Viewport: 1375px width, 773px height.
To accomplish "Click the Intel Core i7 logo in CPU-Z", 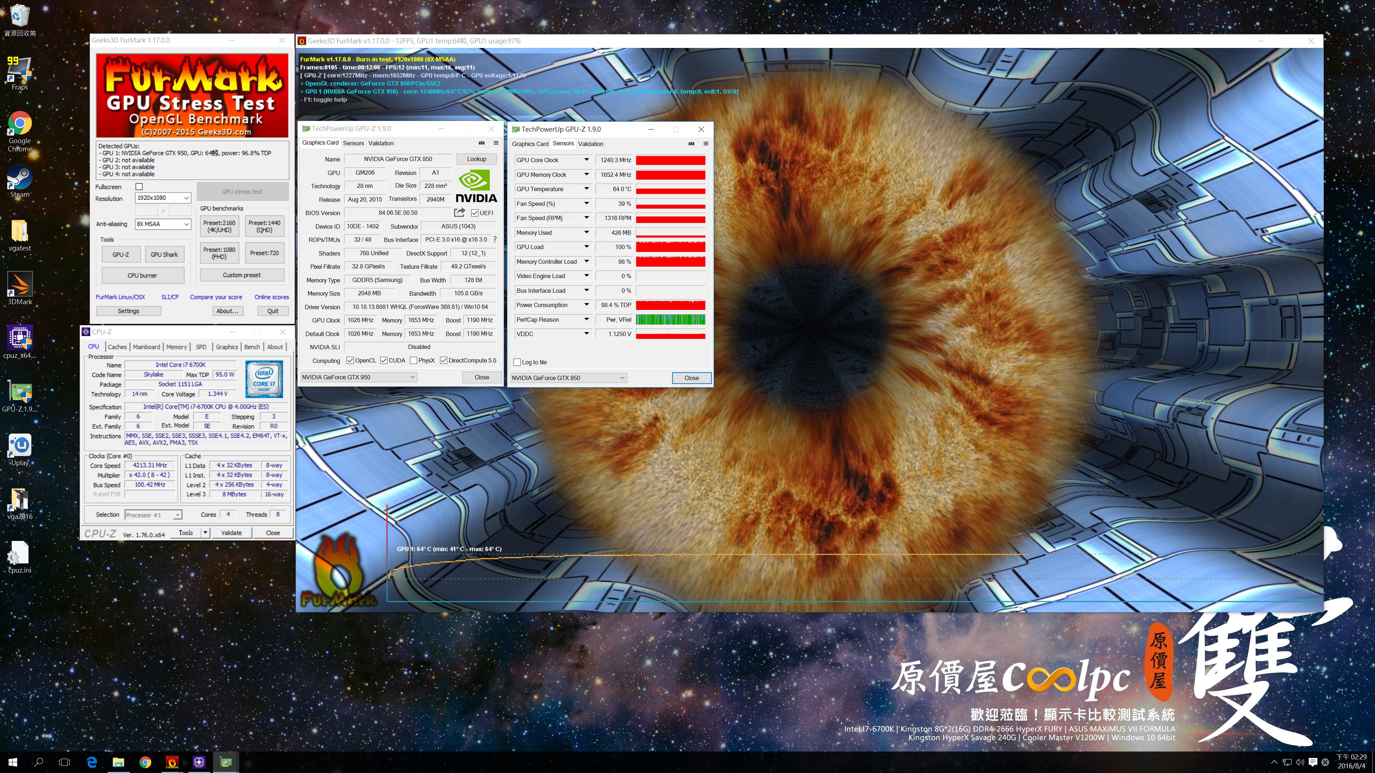I will pos(264,379).
